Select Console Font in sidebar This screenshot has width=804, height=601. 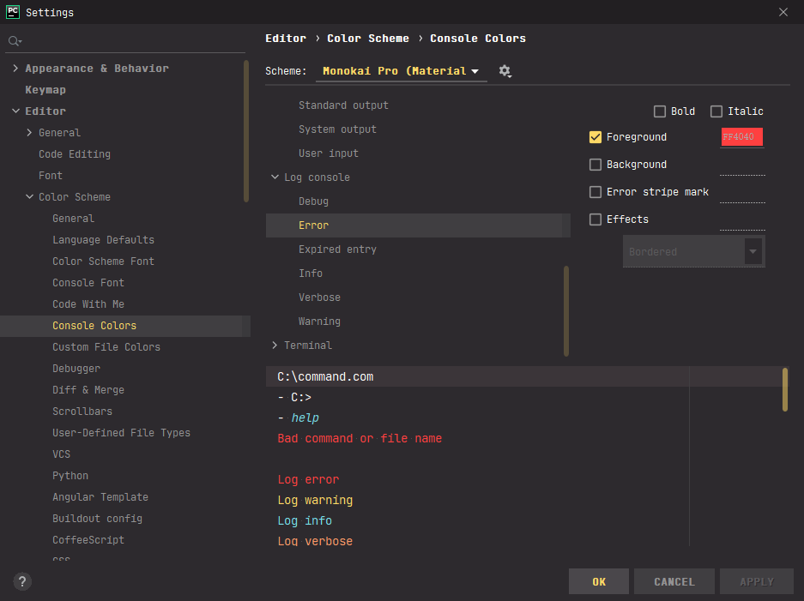click(x=88, y=283)
